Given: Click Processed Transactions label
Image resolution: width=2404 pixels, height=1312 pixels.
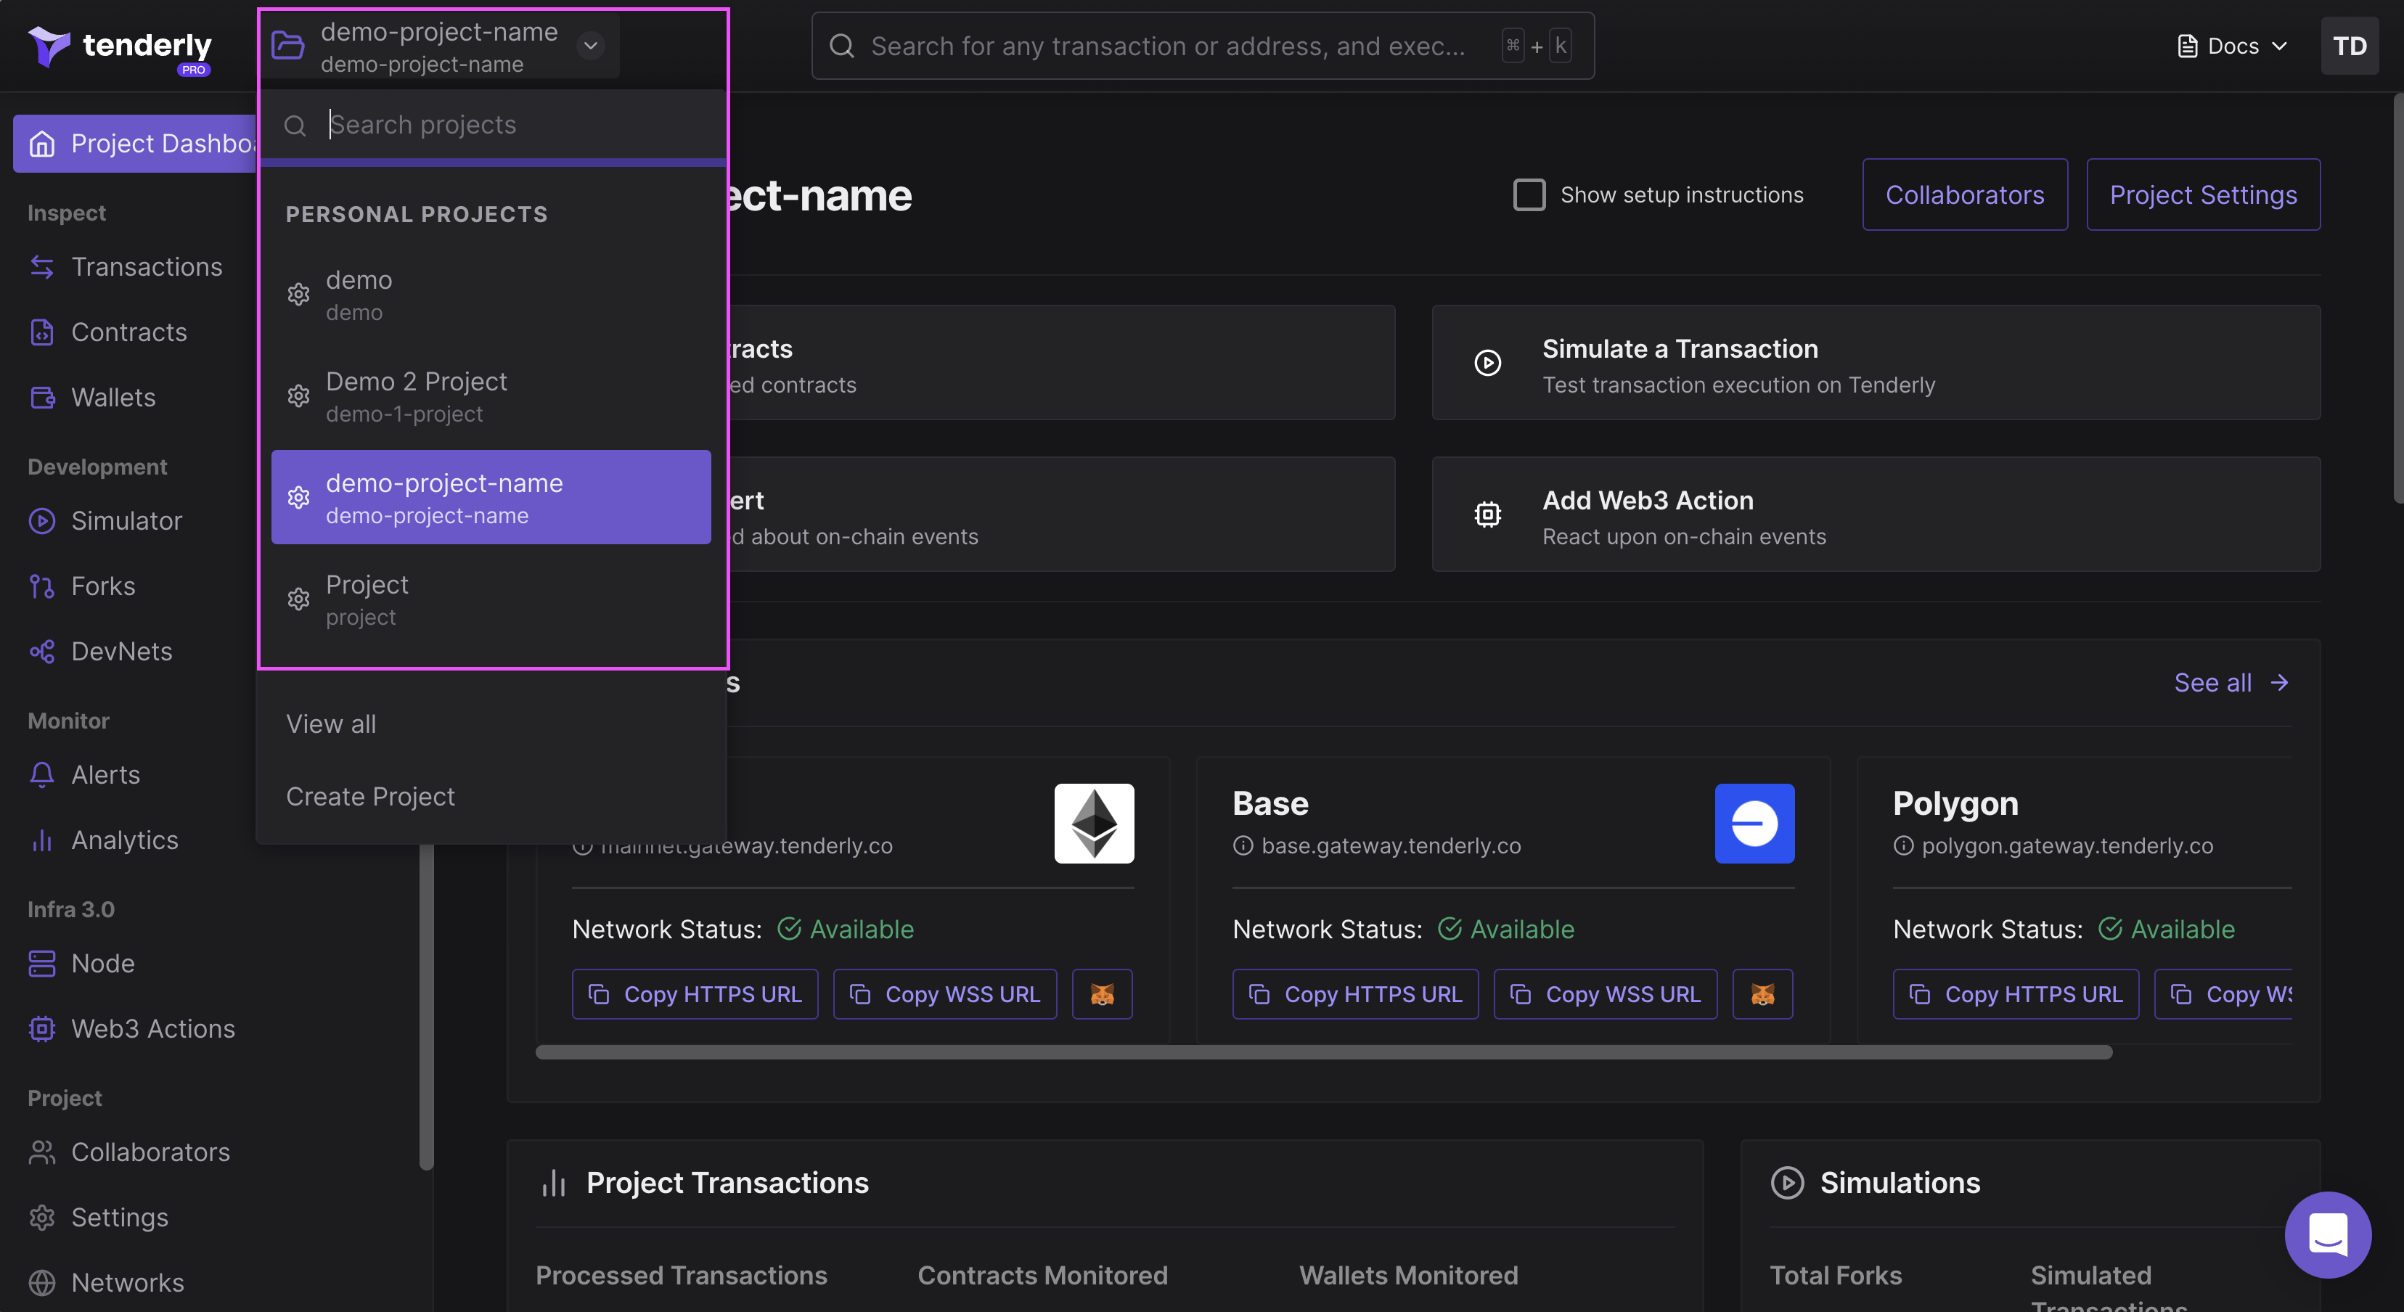Looking at the screenshot, I should (x=682, y=1276).
